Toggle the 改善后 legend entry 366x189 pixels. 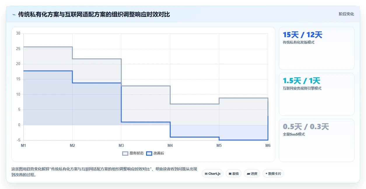(155, 153)
